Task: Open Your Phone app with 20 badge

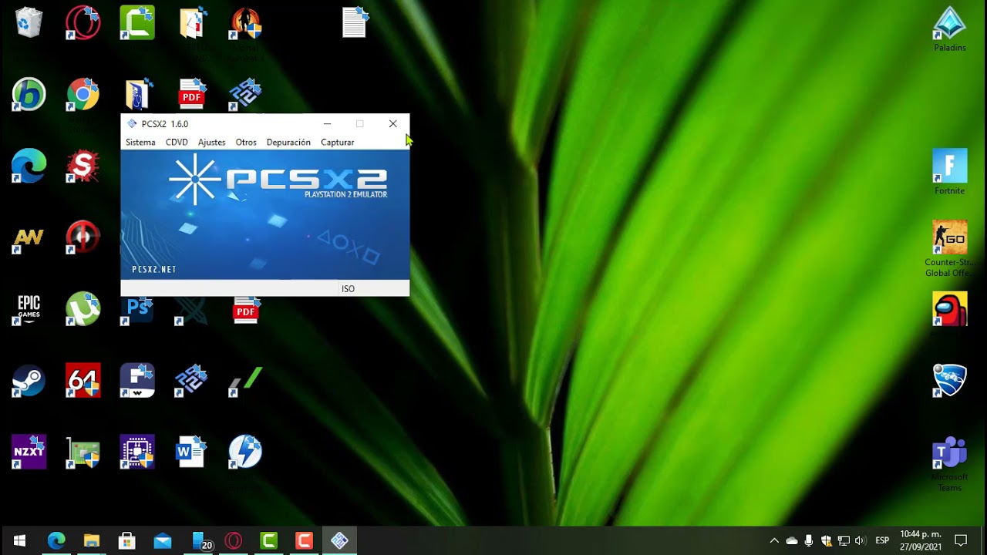Action: pos(200,540)
